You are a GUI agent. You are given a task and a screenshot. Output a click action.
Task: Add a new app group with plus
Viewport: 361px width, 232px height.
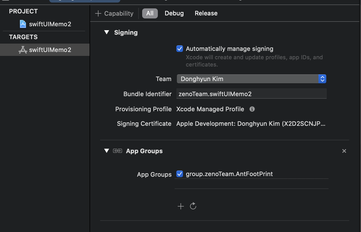[181, 206]
